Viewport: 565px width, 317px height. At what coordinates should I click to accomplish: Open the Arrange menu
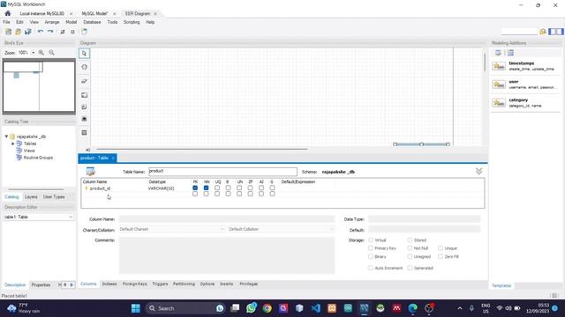pos(52,22)
